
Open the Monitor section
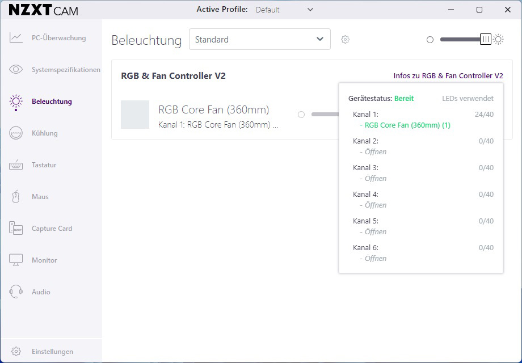pyautogui.click(x=44, y=260)
